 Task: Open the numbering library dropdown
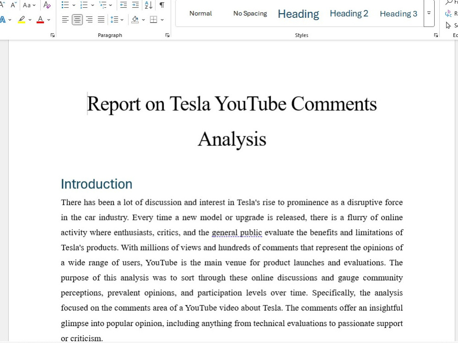coord(93,5)
